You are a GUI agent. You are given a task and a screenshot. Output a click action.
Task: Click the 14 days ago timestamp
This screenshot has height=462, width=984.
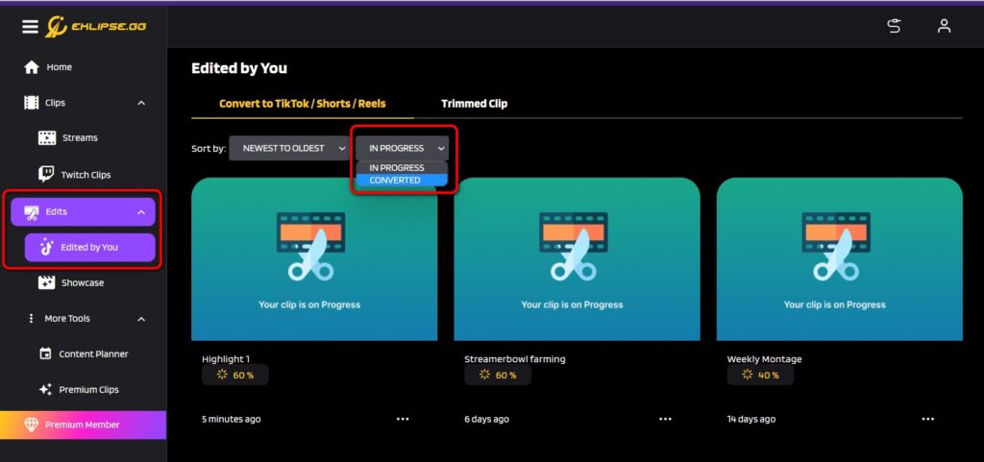click(x=751, y=419)
